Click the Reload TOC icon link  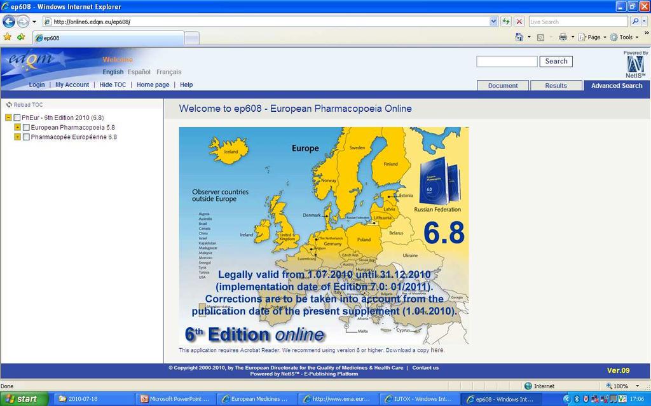tap(24, 105)
